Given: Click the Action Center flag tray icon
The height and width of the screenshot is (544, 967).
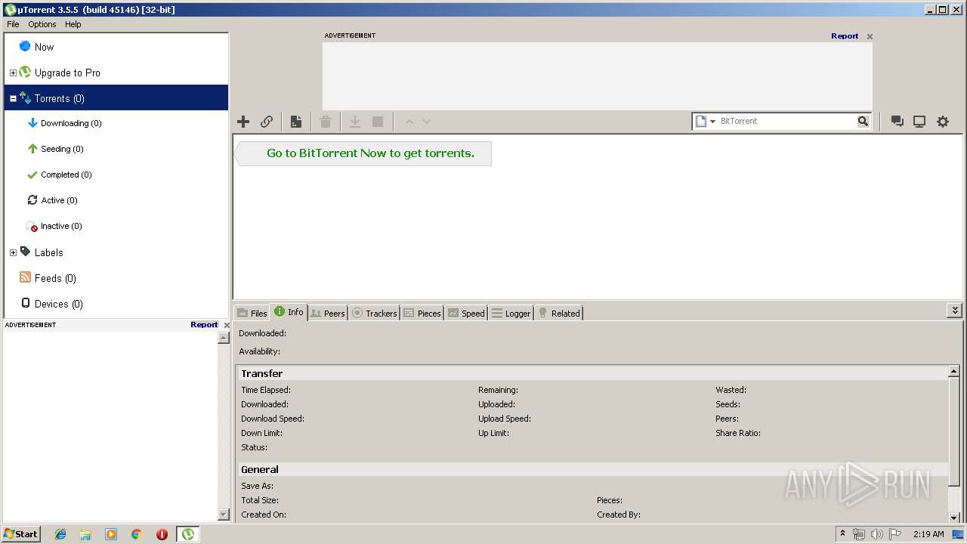Looking at the screenshot, I should click(x=895, y=534).
